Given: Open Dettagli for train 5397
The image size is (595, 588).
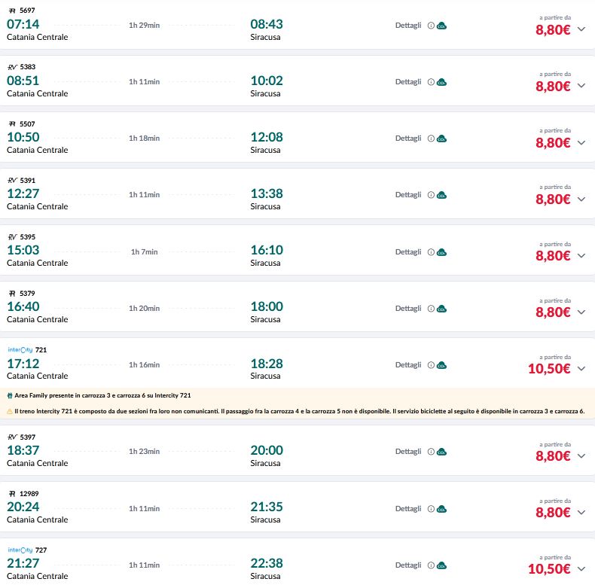Looking at the screenshot, I should 408,452.
